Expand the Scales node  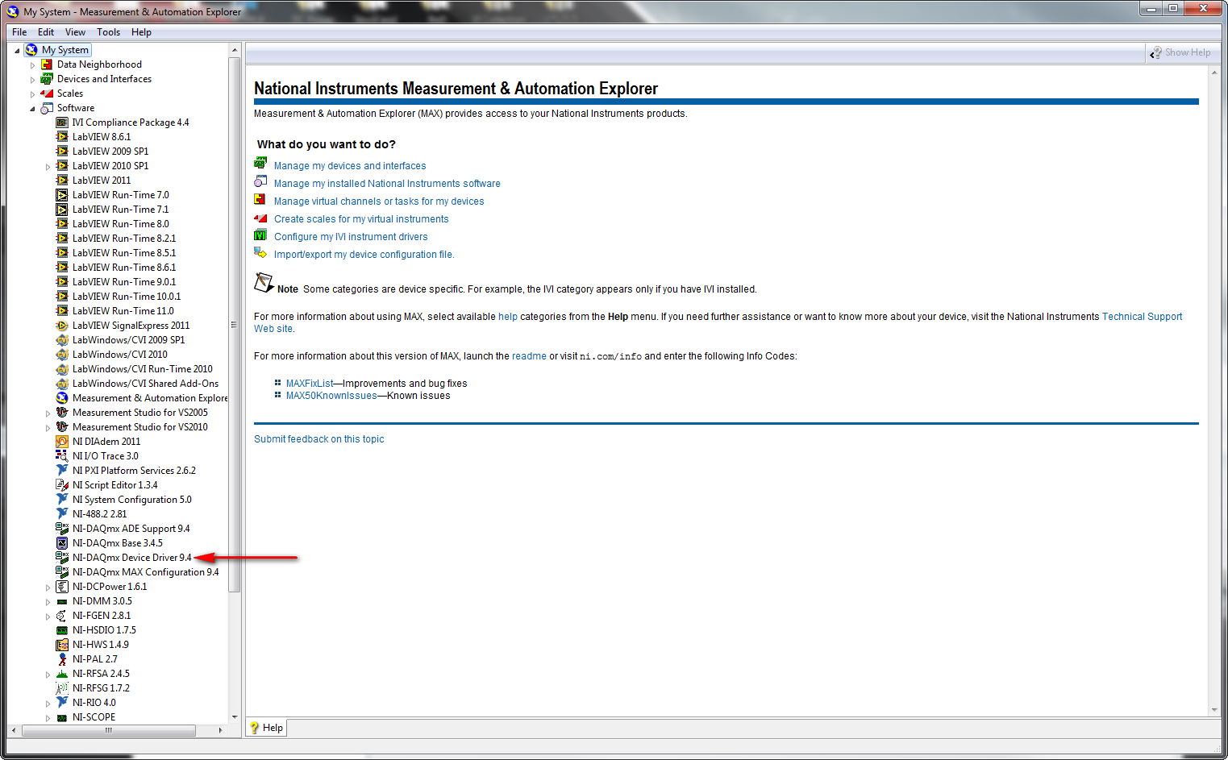(32, 94)
